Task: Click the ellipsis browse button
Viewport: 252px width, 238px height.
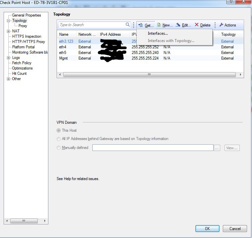Action: coord(217,148)
